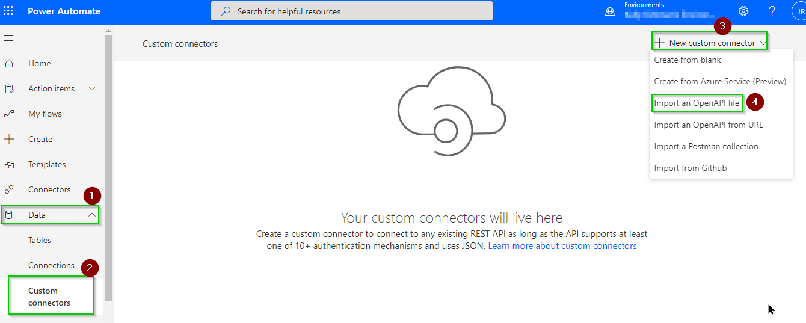
Task: Choose Import from Github
Action: coord(691,168)
